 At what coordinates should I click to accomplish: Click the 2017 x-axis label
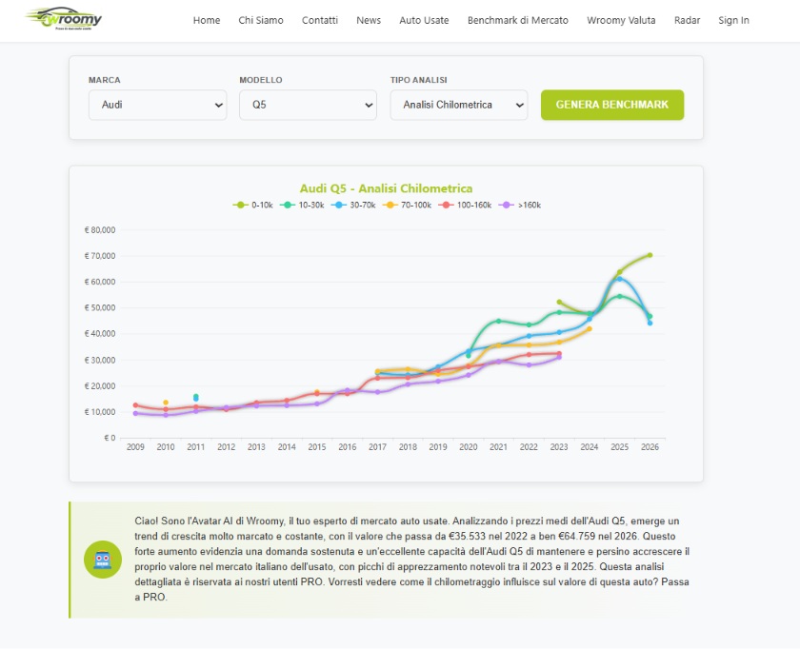point(377,447)
